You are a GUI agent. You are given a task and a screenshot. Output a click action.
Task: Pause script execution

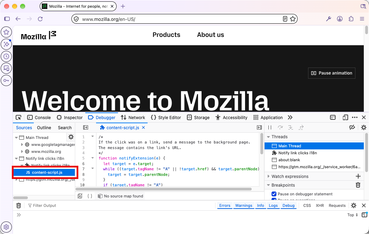[x=270, y=127]
